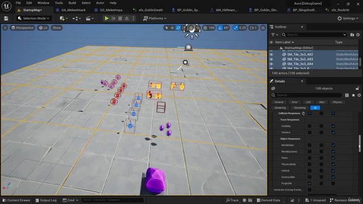The height and width of the screenshot is (204, 363).
Task: Click the Details panel vertical scrollbar
Action: (360, 143)
